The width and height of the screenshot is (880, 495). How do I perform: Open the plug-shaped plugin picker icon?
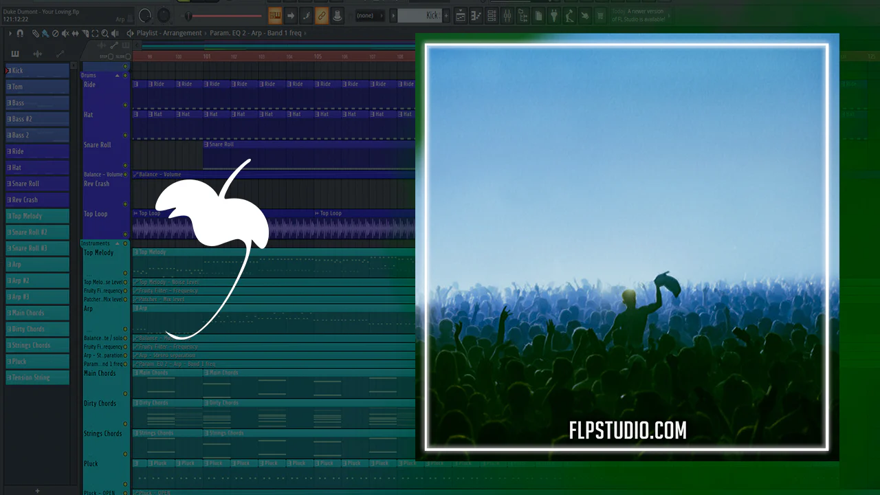click(x=554, y=15)
